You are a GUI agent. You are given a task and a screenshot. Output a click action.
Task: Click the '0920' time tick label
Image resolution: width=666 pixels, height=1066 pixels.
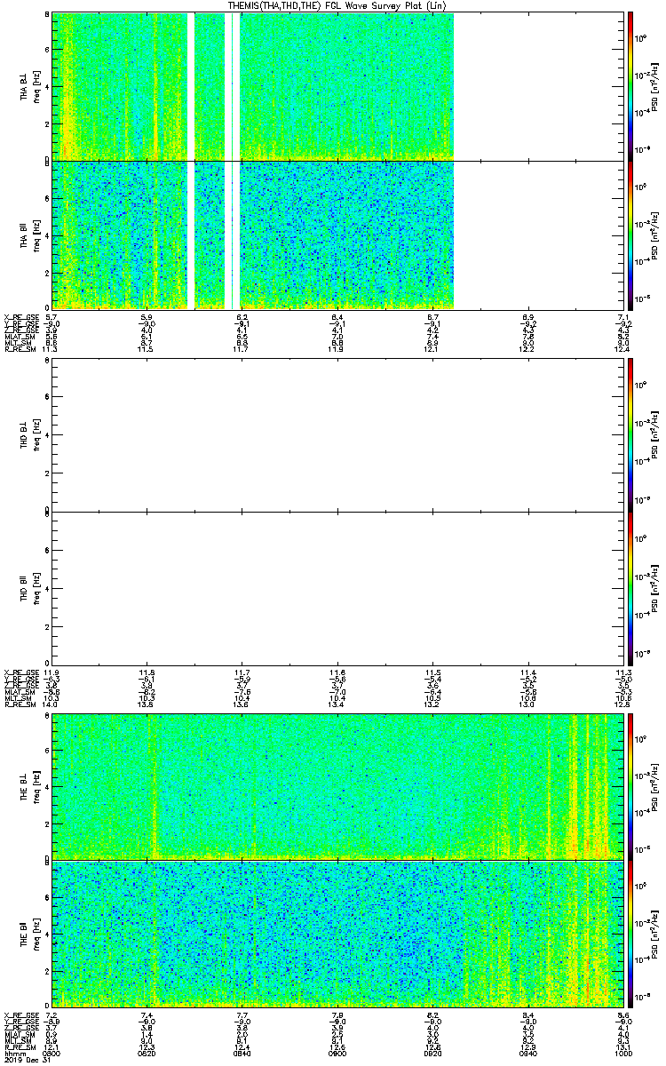pyautogui.click(x=432, y=1053)
